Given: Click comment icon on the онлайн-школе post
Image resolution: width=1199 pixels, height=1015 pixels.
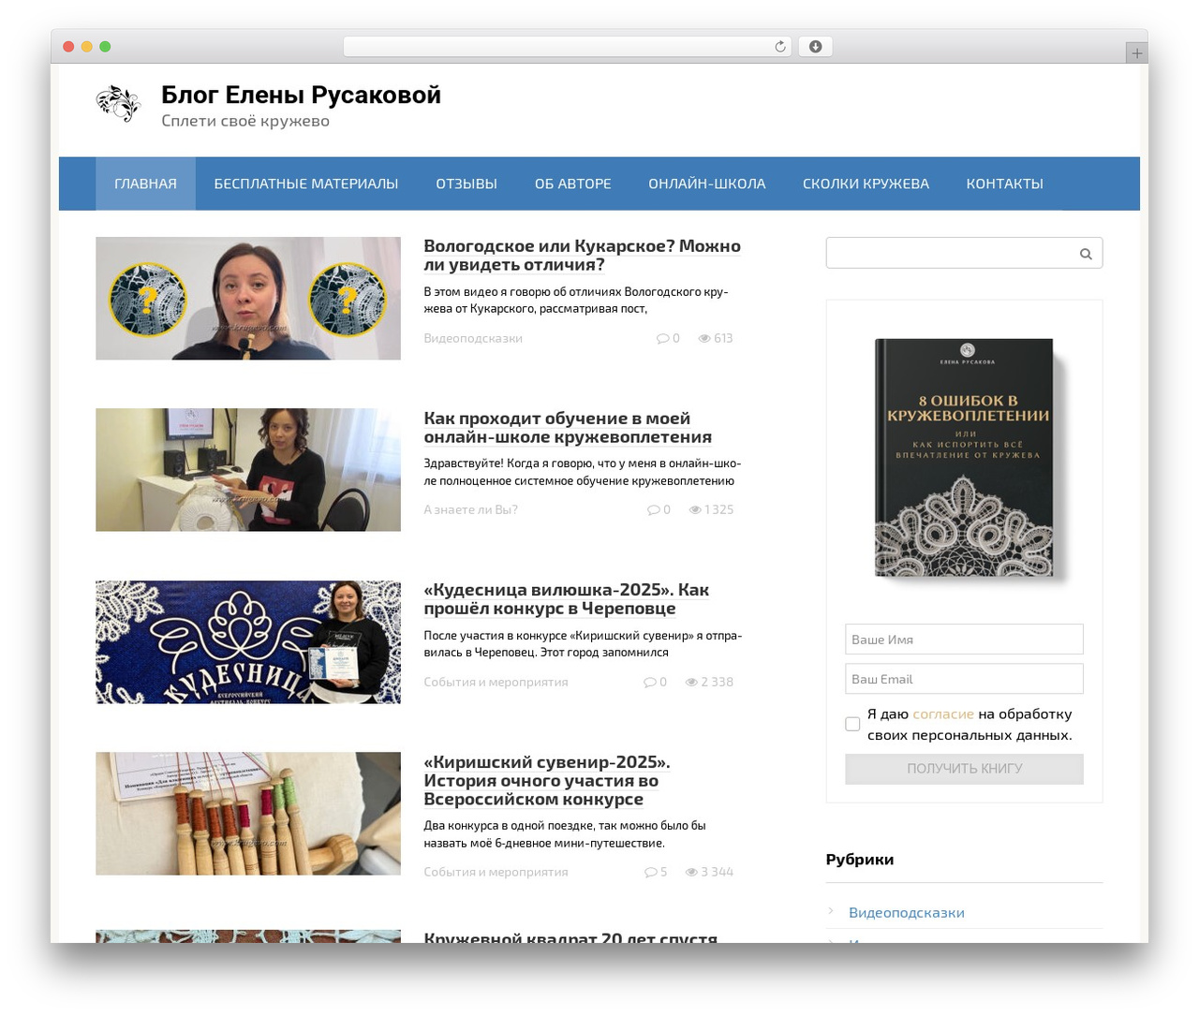Looking at the screenshot, I should tap(653, 509).
